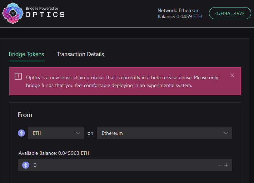Open the ETH token dropdown
Screen dimensions: 254x183
[56, 133]
